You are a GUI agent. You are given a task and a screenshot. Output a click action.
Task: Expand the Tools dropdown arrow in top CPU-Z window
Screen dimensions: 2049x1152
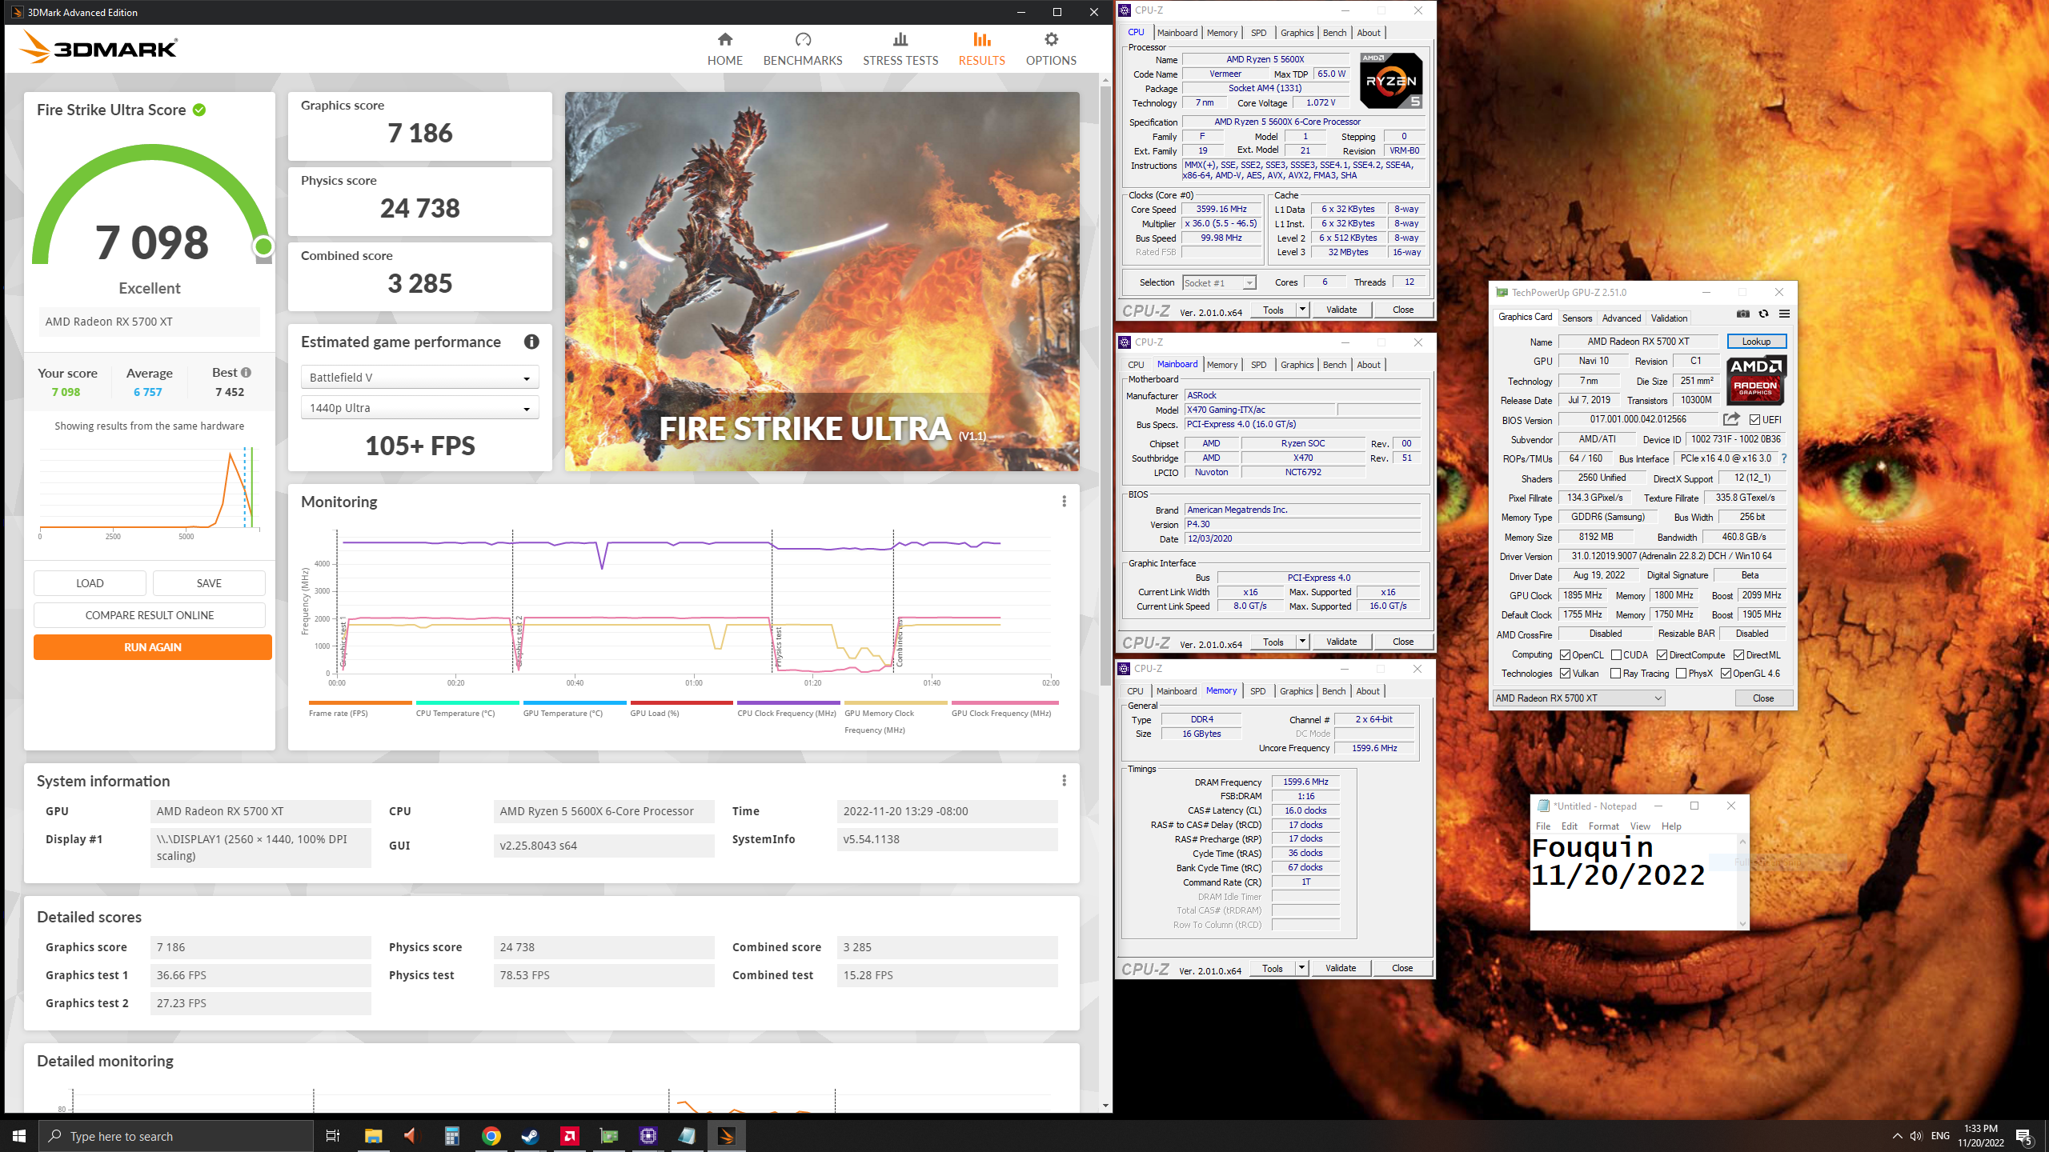(x=1302, y=310)
